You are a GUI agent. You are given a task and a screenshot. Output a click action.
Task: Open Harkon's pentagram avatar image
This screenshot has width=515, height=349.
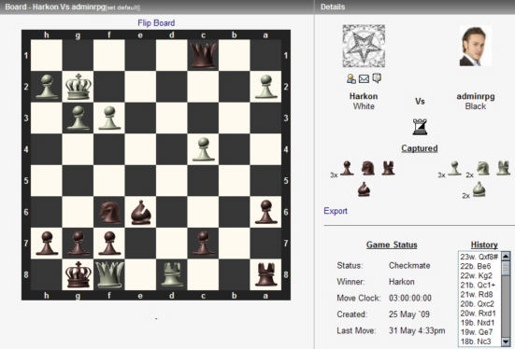pos(364,46)
